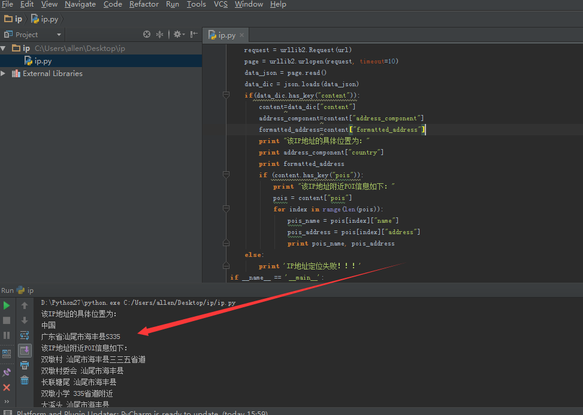Screen dimensions: 583x415
Task: Expand External Libraries node
Action: coord(4,74)
